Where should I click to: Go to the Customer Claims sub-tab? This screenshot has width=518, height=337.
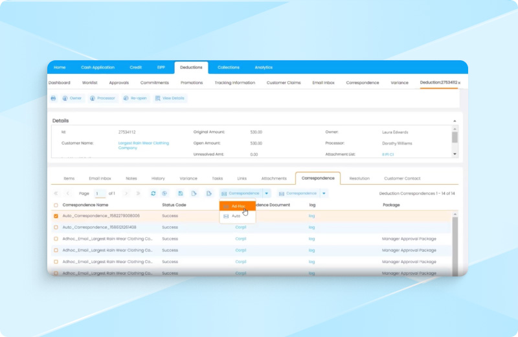284,83
